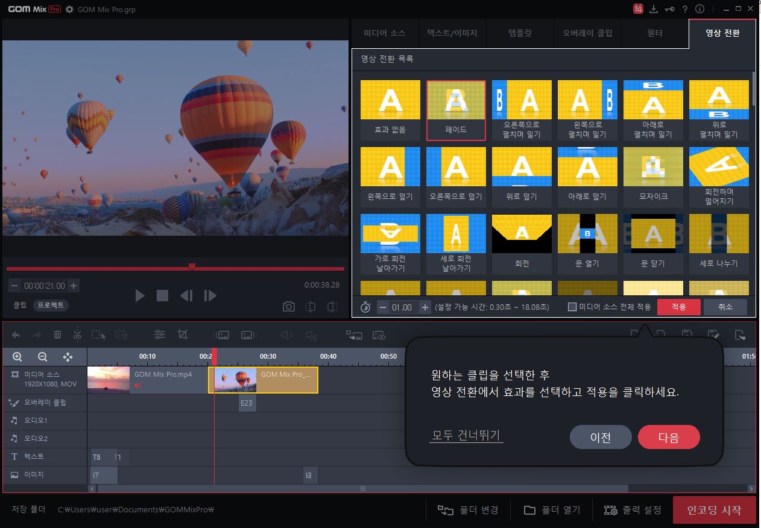Start encoding with 인코딩 시작
761x528 pixels.
[x=715, y=510]
